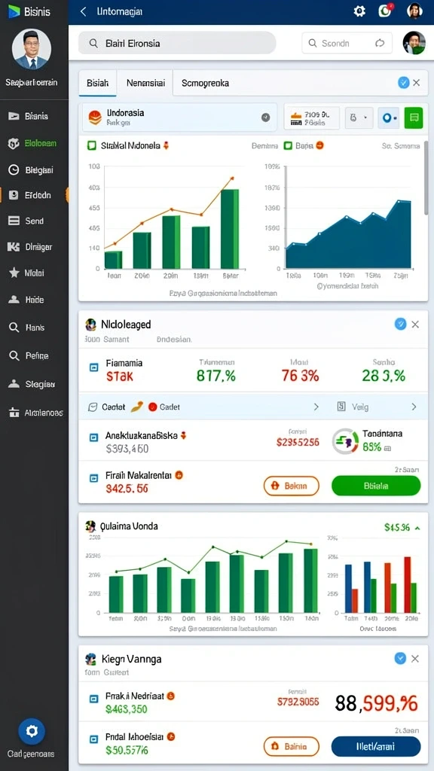Image resolution: width=434 pixels, height=771 pixels.
Task: Toggle the Baja legend checkbox
Action: click(288, 145)
